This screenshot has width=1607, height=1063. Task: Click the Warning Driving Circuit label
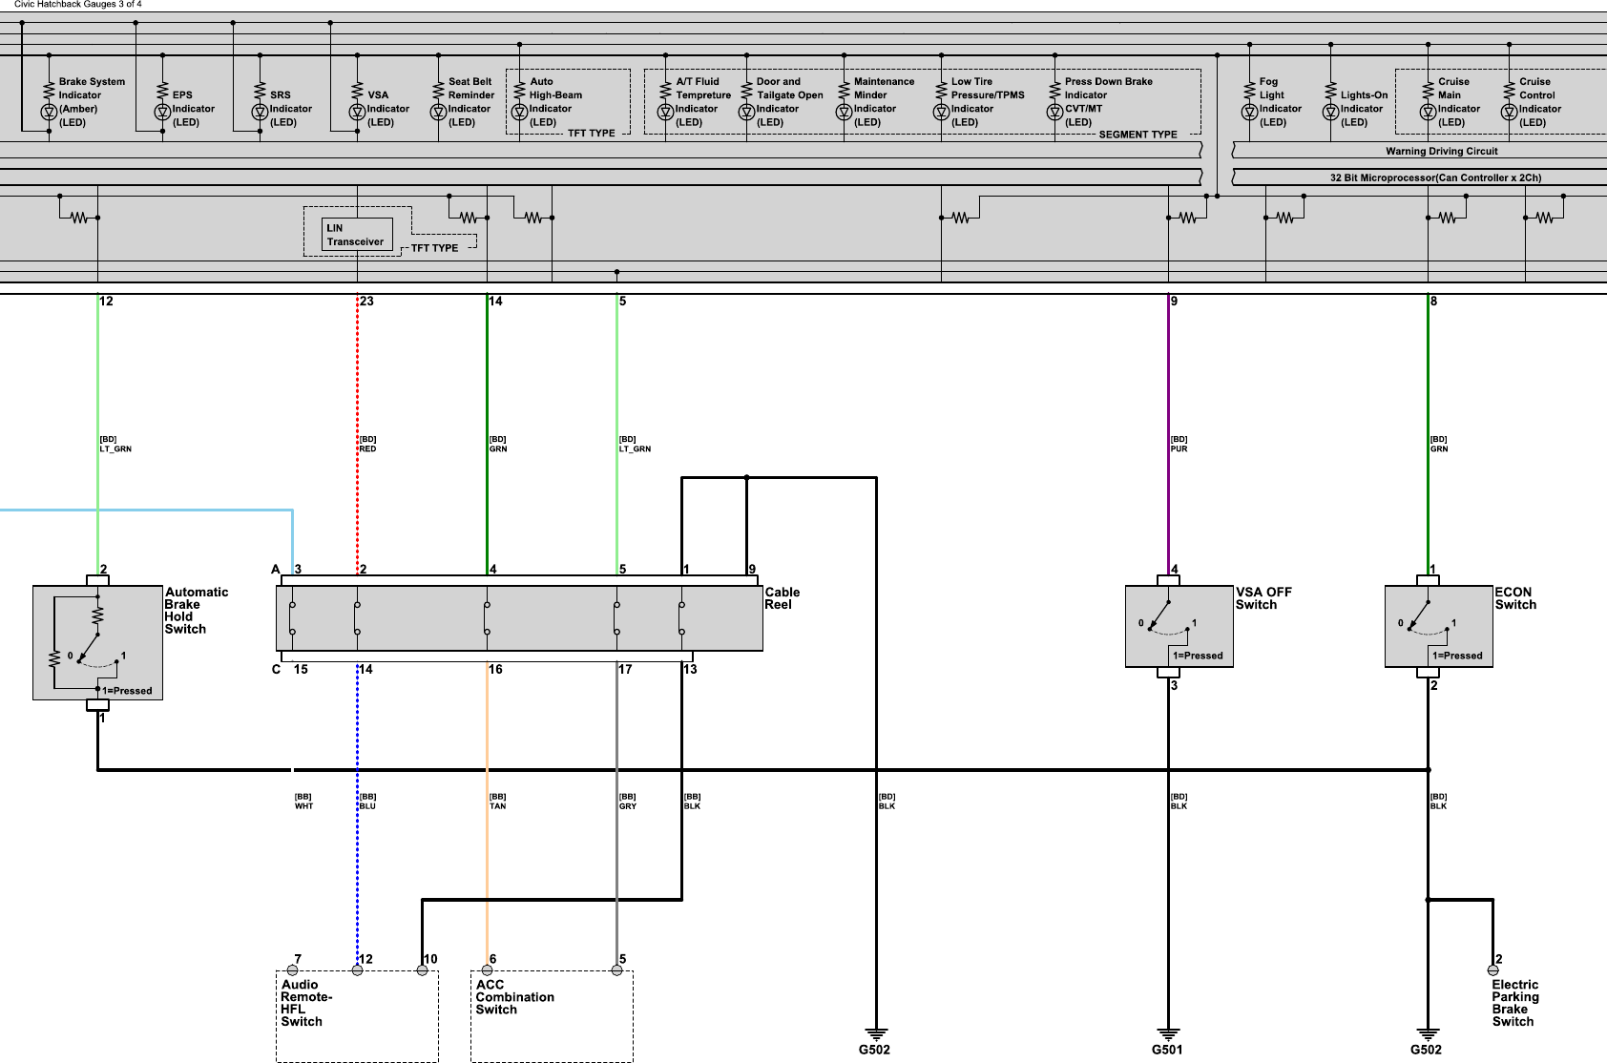click(1441, 151)
